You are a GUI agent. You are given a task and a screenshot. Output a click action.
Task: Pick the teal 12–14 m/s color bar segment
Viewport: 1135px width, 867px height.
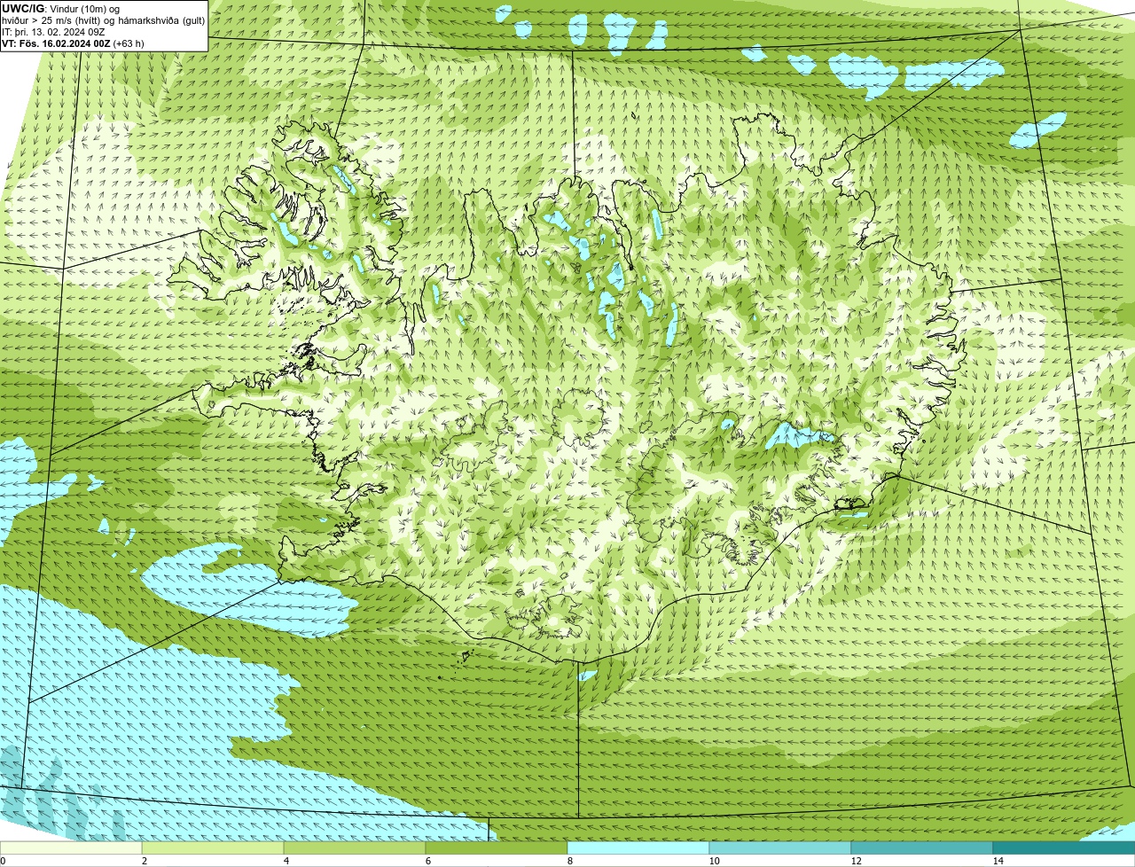(x=922, y=848)
